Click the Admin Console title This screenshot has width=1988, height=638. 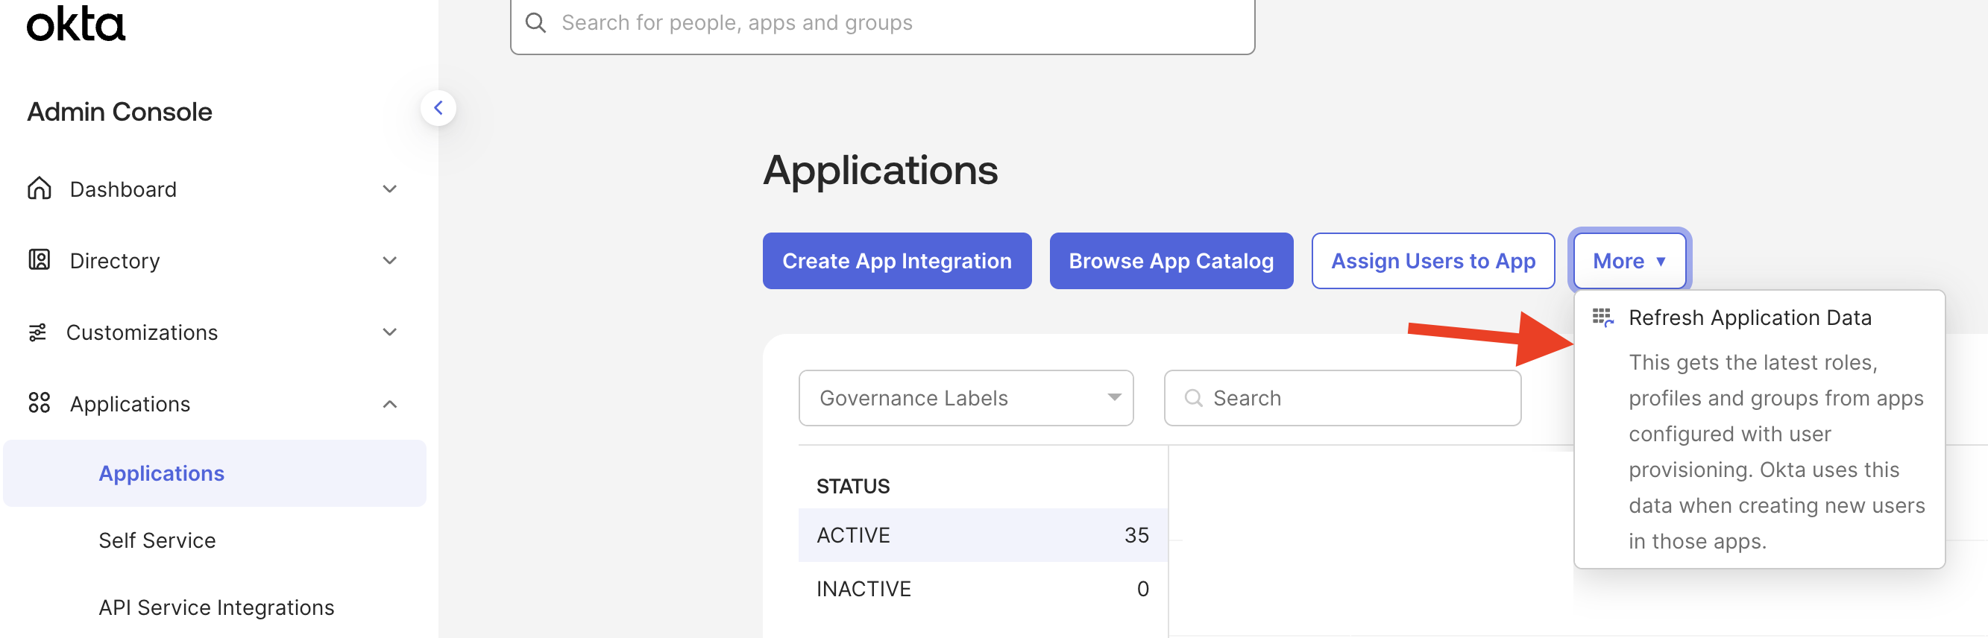coord(119,112)
